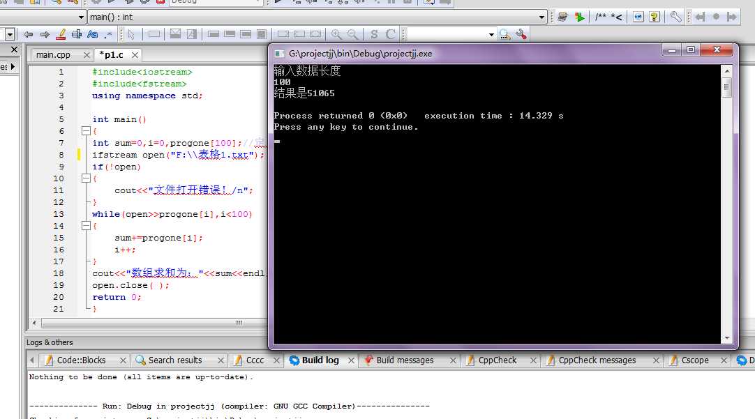This screenshot has height=419, width=755.
Task: Click the rectangle shape tool icon
Action: 154,34
